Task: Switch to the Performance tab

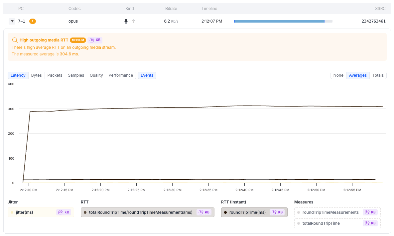Action: [x=121, y=75]
